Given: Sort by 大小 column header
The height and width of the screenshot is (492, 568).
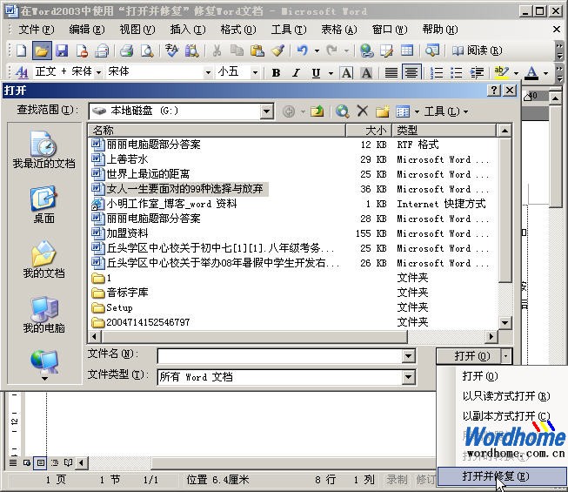Looking at the screenshot, I should [x=369, y=130].
